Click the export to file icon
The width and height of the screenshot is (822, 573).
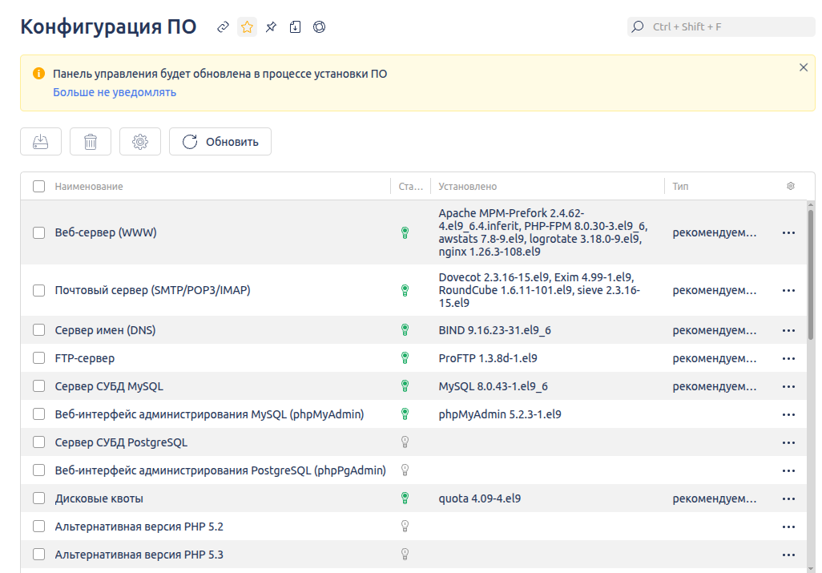295,27
